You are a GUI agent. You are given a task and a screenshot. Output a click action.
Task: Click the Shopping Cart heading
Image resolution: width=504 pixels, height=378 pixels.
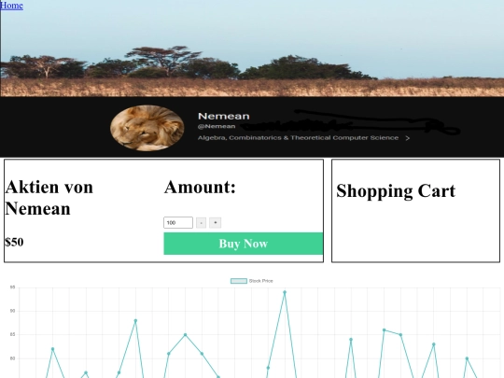pyautogui.click(x=396, y=191)
